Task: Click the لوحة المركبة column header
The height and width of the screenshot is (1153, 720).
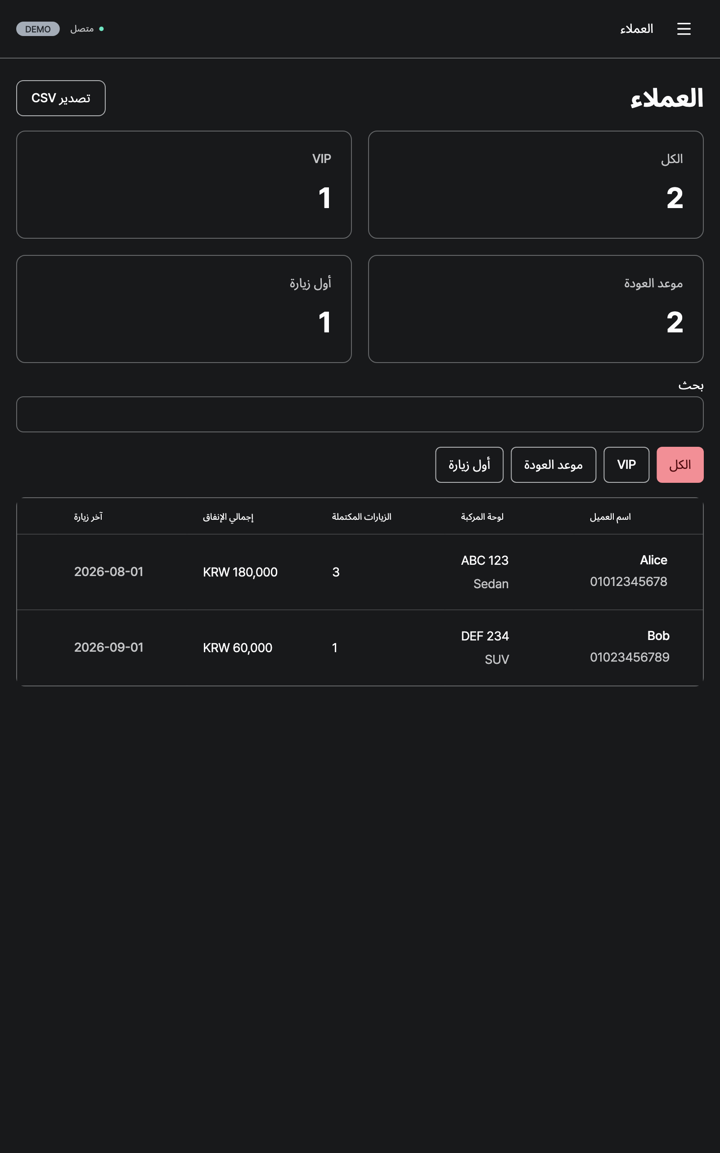Action: pos(482,517)
